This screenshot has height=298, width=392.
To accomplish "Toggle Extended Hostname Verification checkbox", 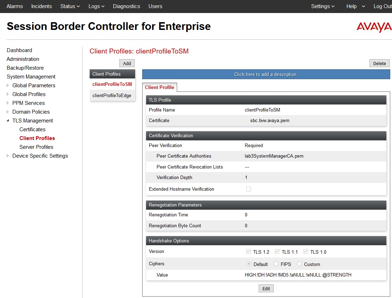I will (x=248, y=189).
